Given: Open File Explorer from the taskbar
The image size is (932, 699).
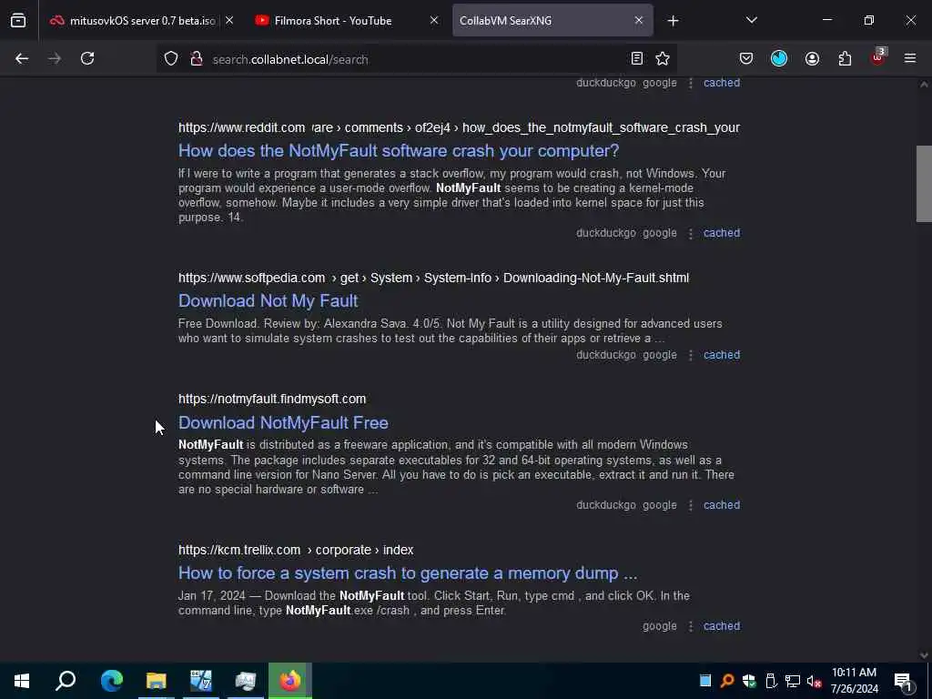Looking at the screenshot, I should pos(156,681).
